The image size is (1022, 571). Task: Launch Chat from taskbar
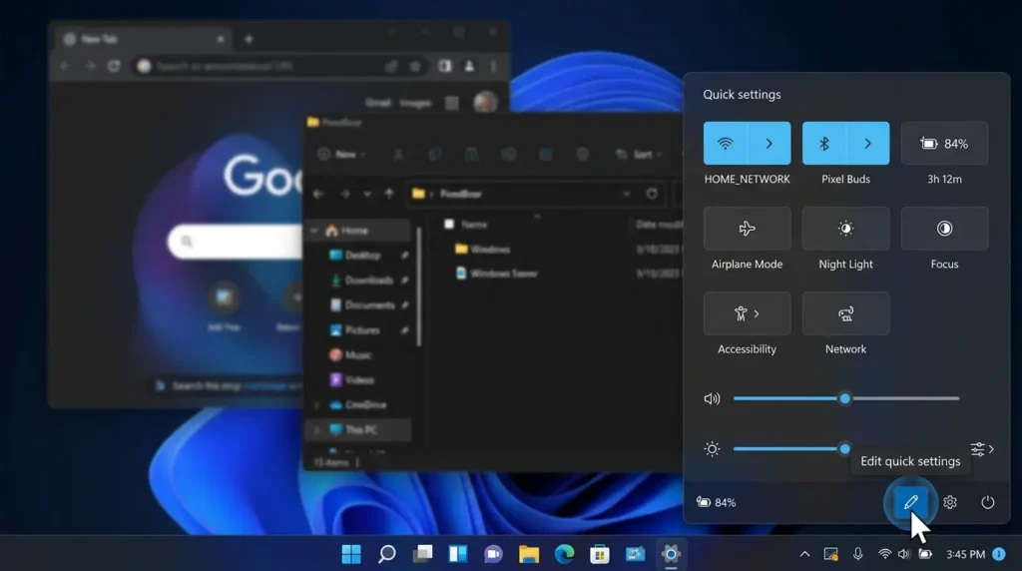[x=493, y=554]
